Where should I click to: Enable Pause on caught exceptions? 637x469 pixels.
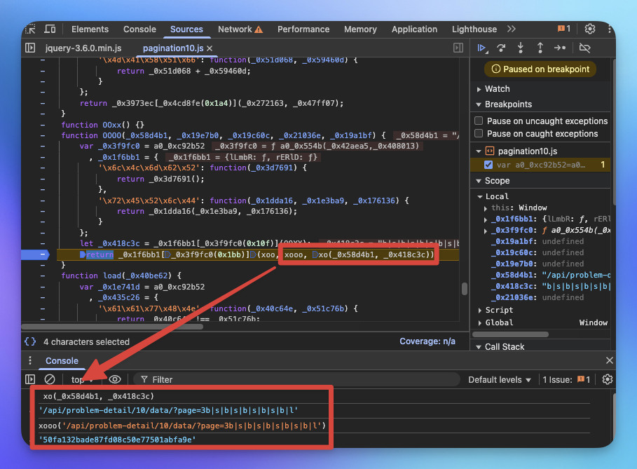point(479,133)
